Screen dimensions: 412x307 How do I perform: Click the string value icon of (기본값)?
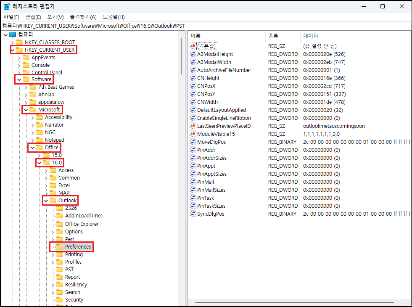[193, 46]
